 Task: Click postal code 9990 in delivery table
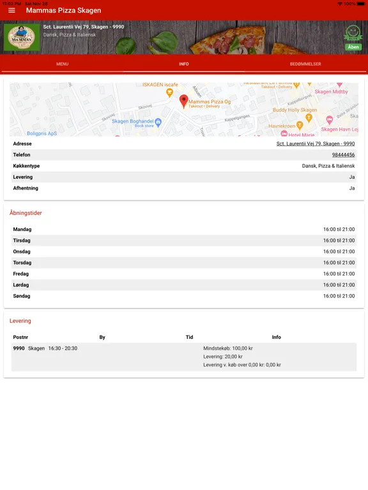19,348
